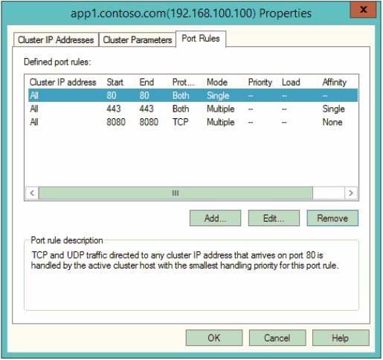Click the horizontal scrollbar thumb
The width and height of the screenshot is (383, 360).
176,193
